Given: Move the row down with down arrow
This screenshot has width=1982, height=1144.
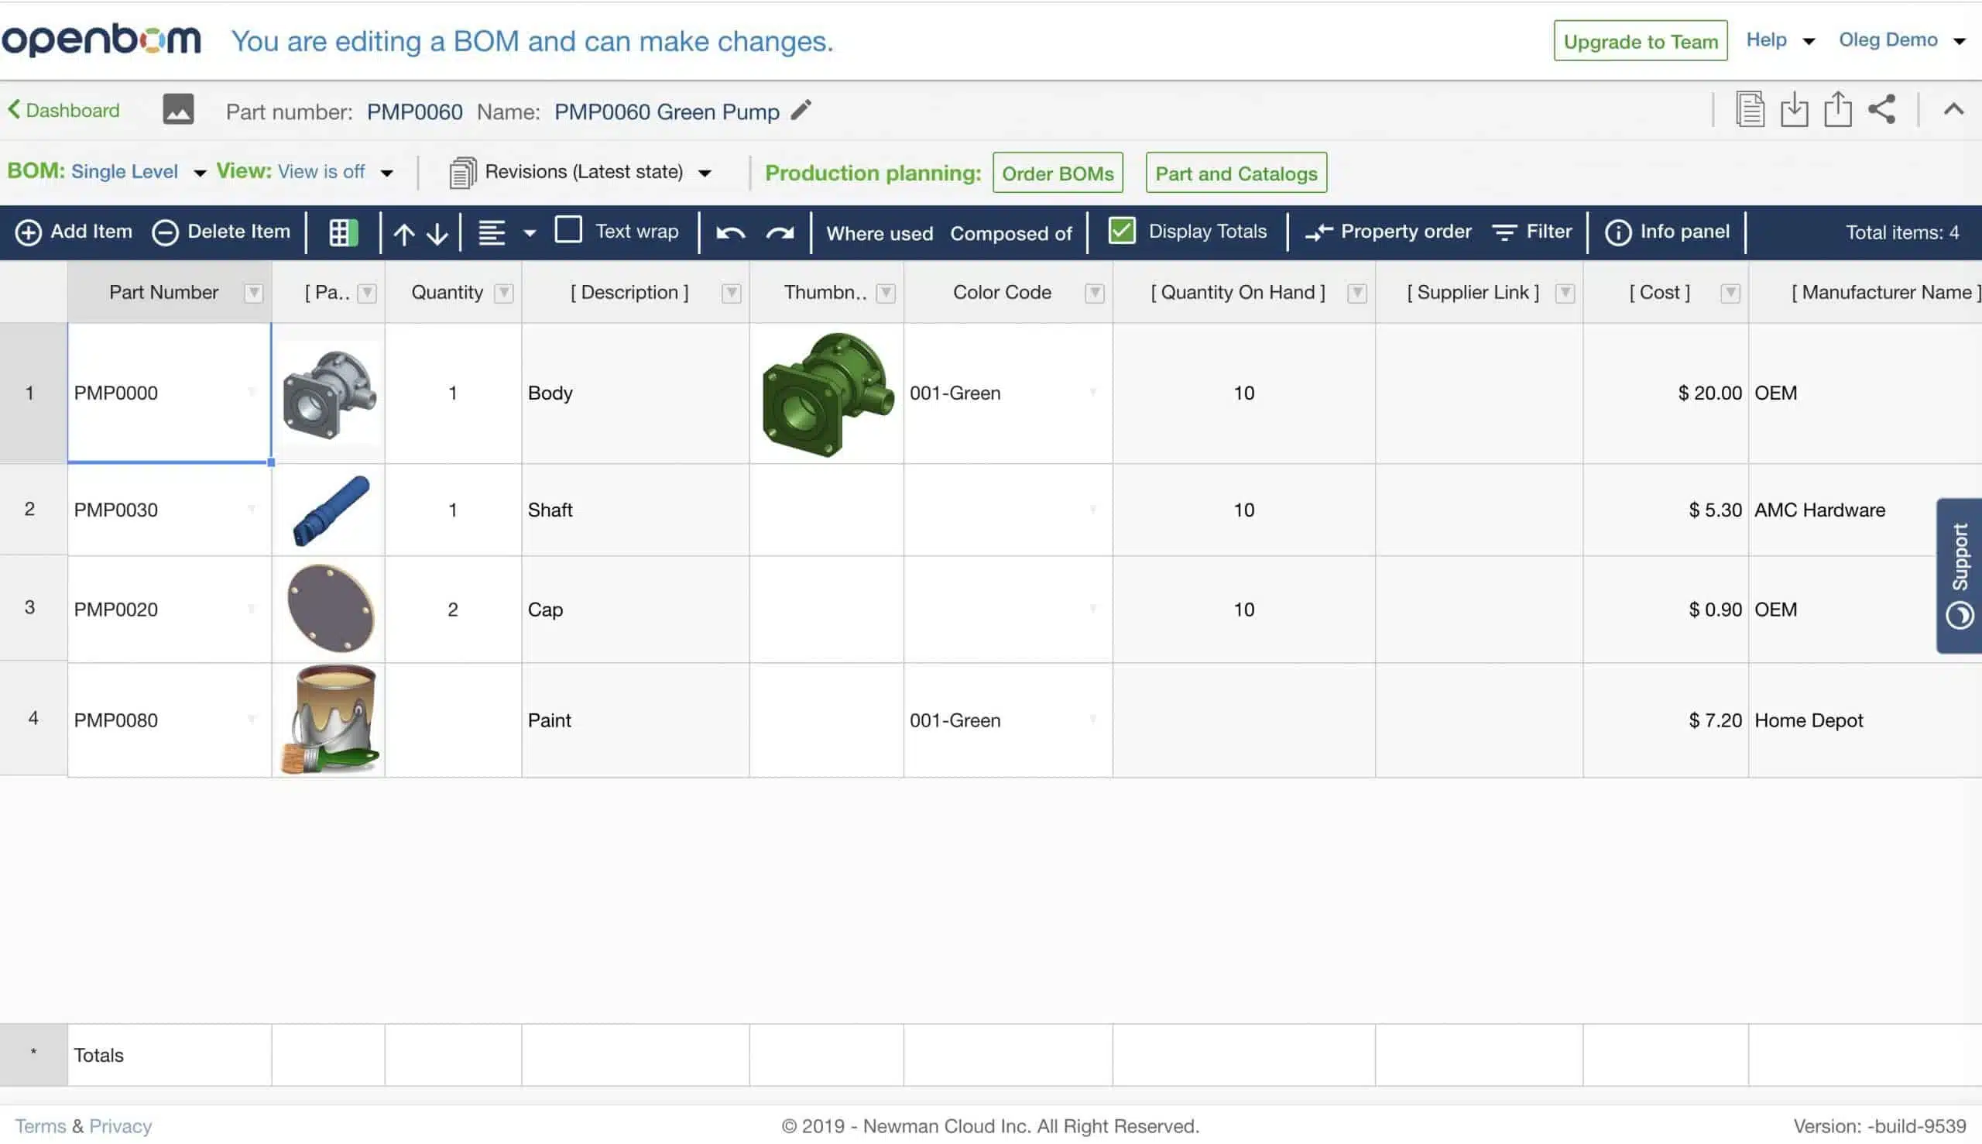Looking at the screenshot, I should (x=437, y=233).
